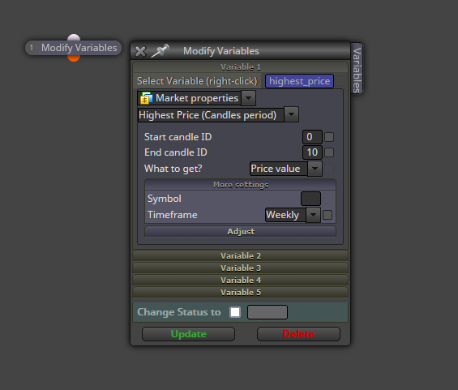Collapse the More settings section
Image resolution: width=458 pixels, height=390 pixels.
241,185
